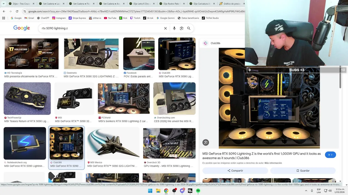Open Discord from the taskbar

pyautogui.click(x=182, y=191)
